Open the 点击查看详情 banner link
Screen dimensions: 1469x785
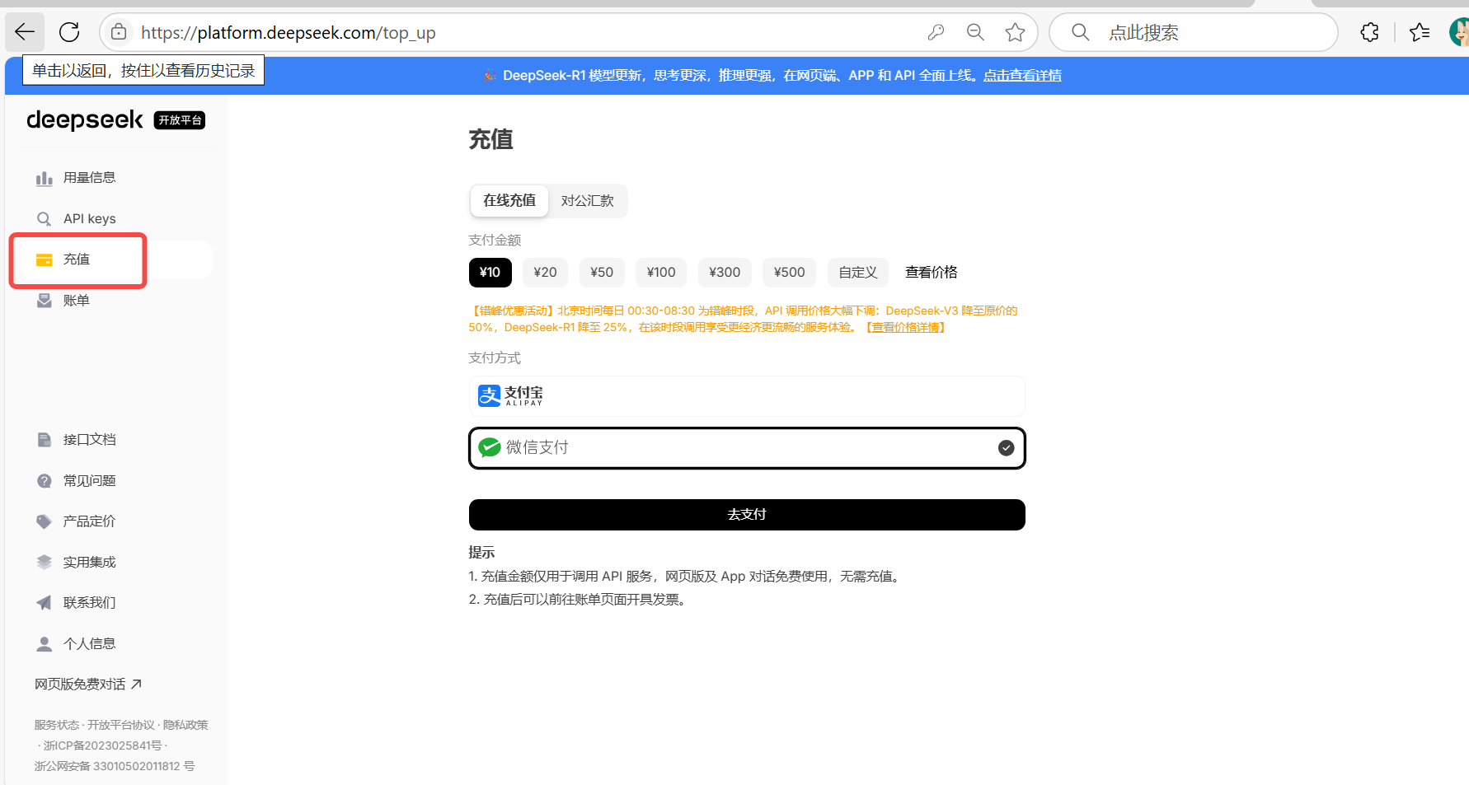[1022, 76]
